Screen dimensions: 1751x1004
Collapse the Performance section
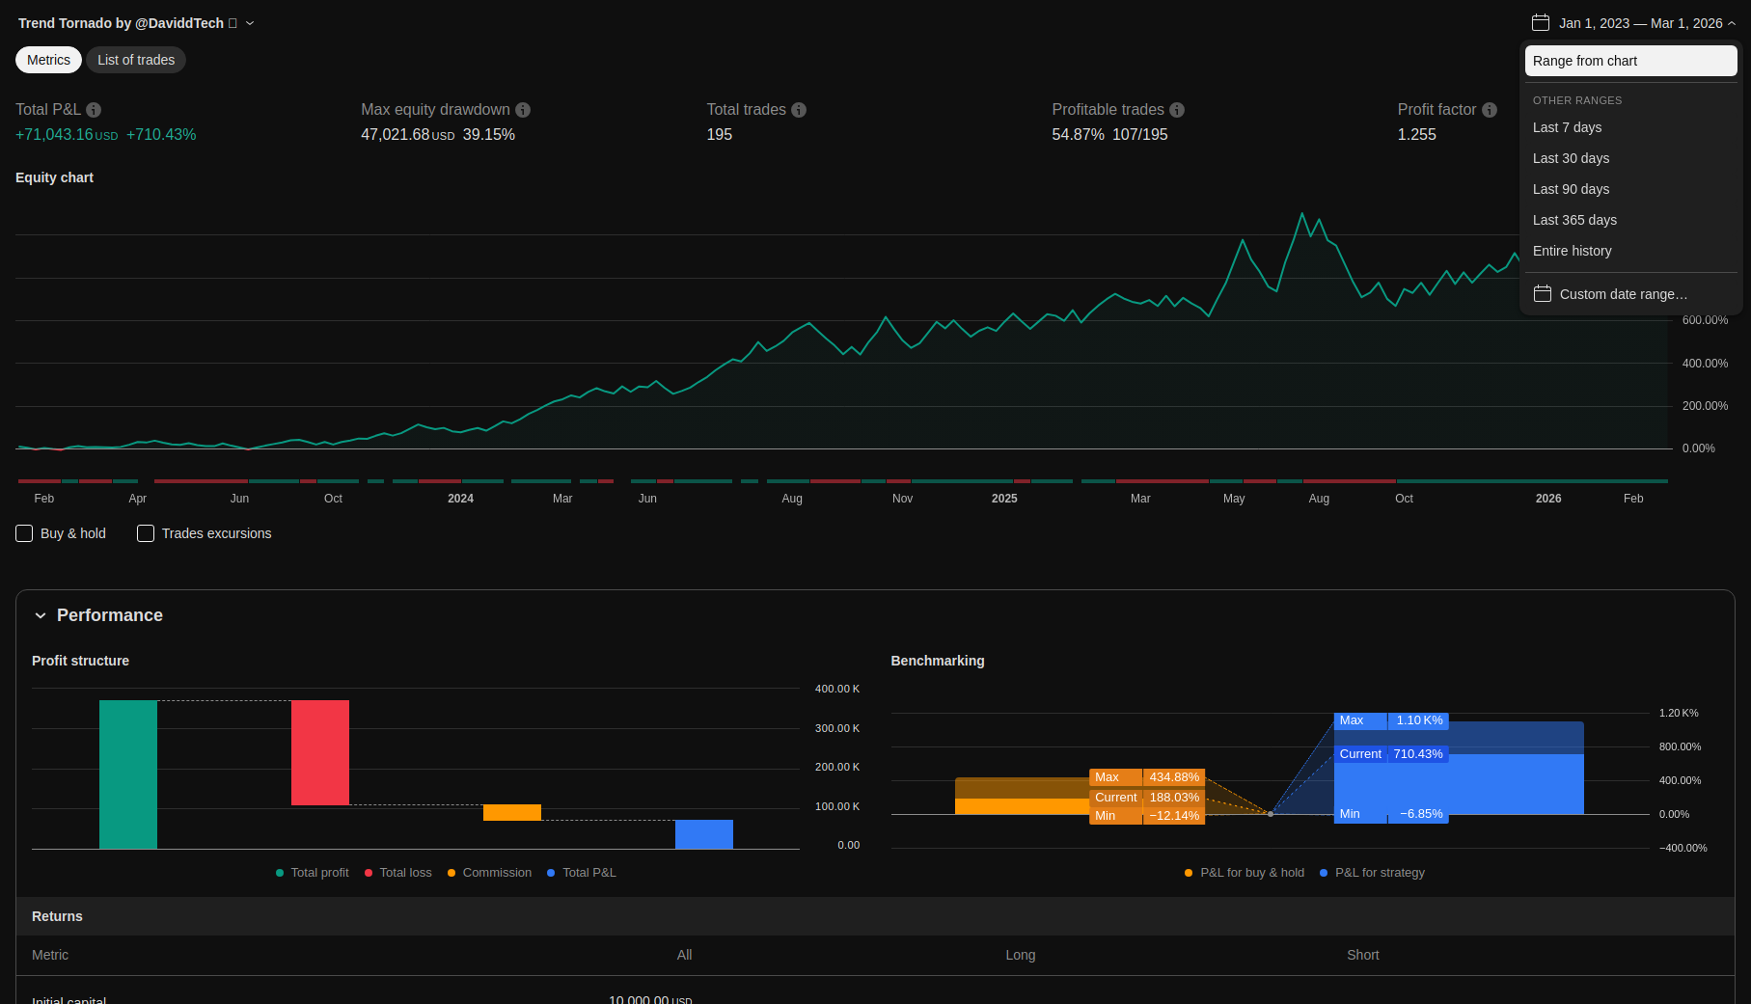click(41, 615)
